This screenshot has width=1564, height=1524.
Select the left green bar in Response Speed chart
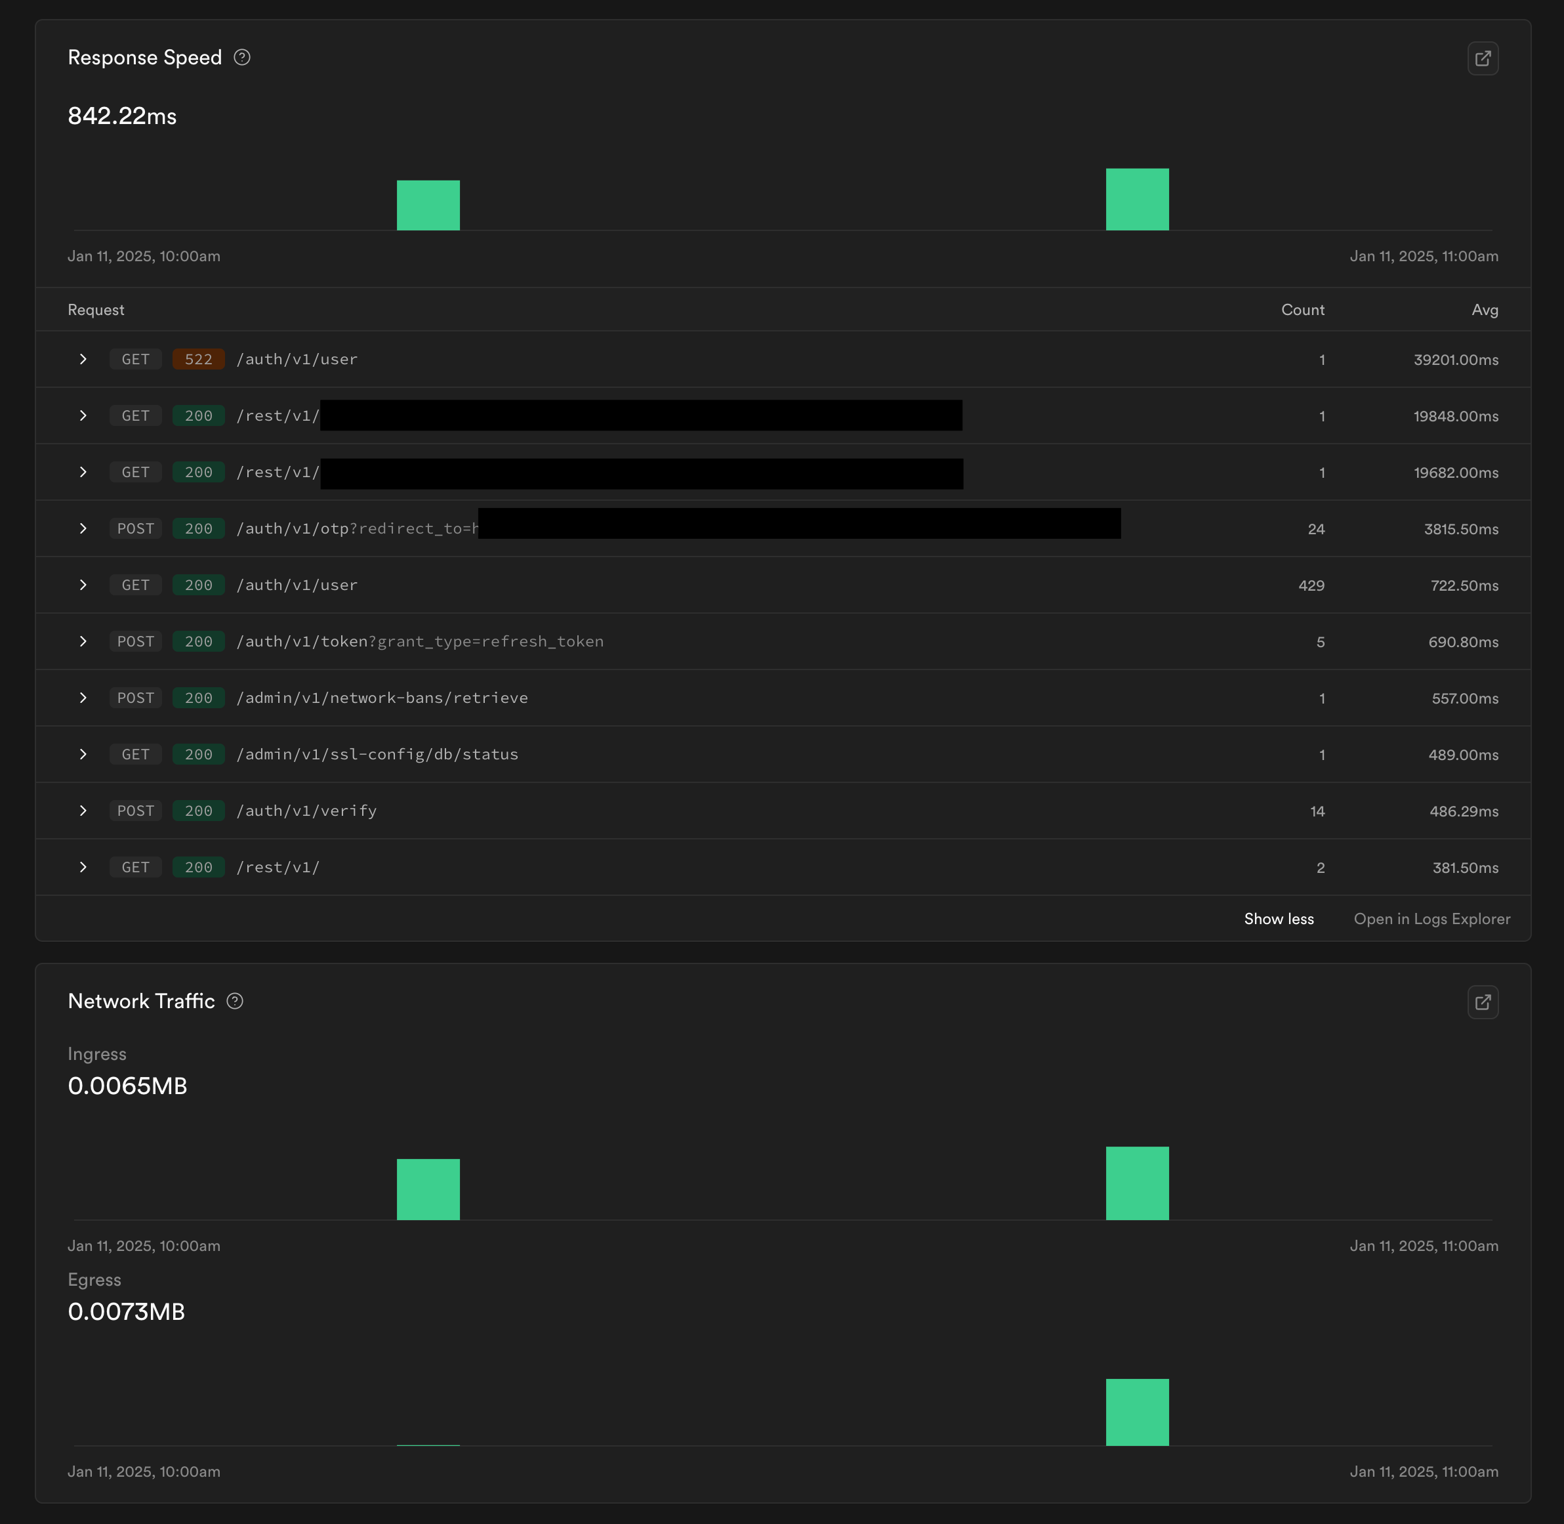pos(428,203)
